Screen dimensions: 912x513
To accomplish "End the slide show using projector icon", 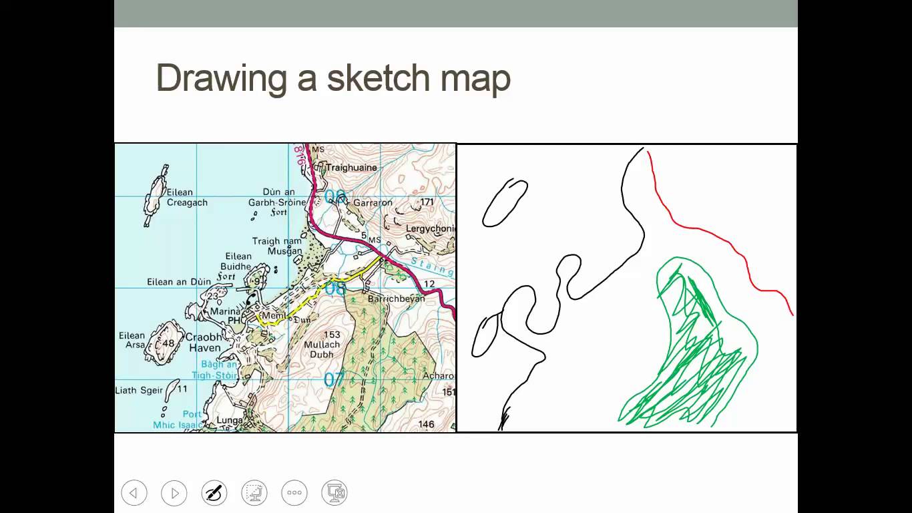I will (x=334, y=492).
